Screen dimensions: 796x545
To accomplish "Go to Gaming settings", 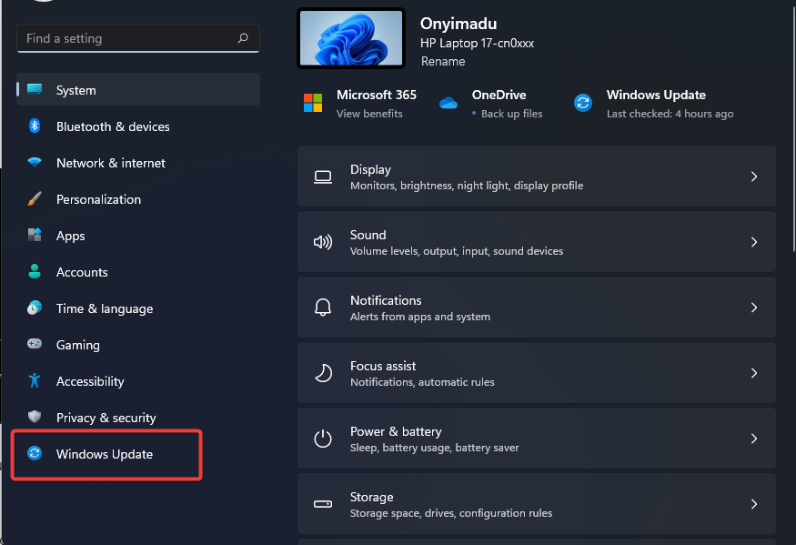I will click(x=138, y=344).
